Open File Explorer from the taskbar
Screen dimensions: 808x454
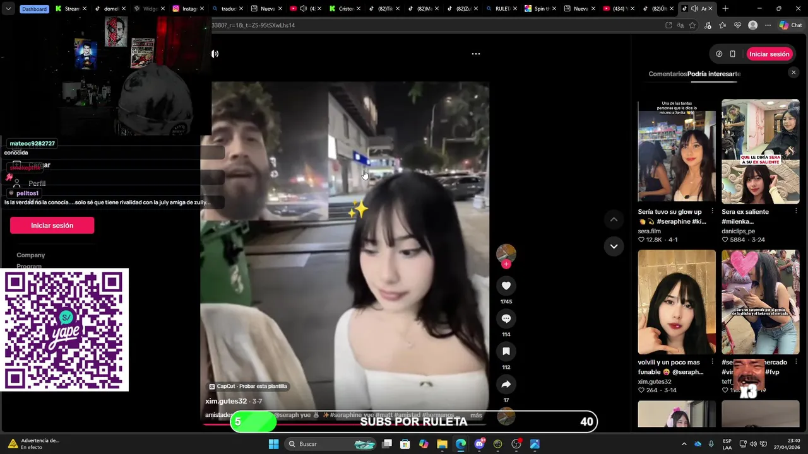(x=442, y=444)
